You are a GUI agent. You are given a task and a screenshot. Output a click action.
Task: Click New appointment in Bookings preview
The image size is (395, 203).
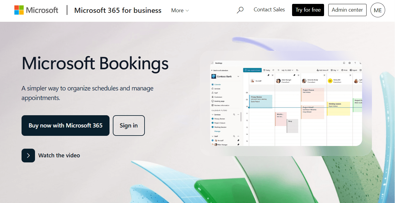[x=252, y=70]
